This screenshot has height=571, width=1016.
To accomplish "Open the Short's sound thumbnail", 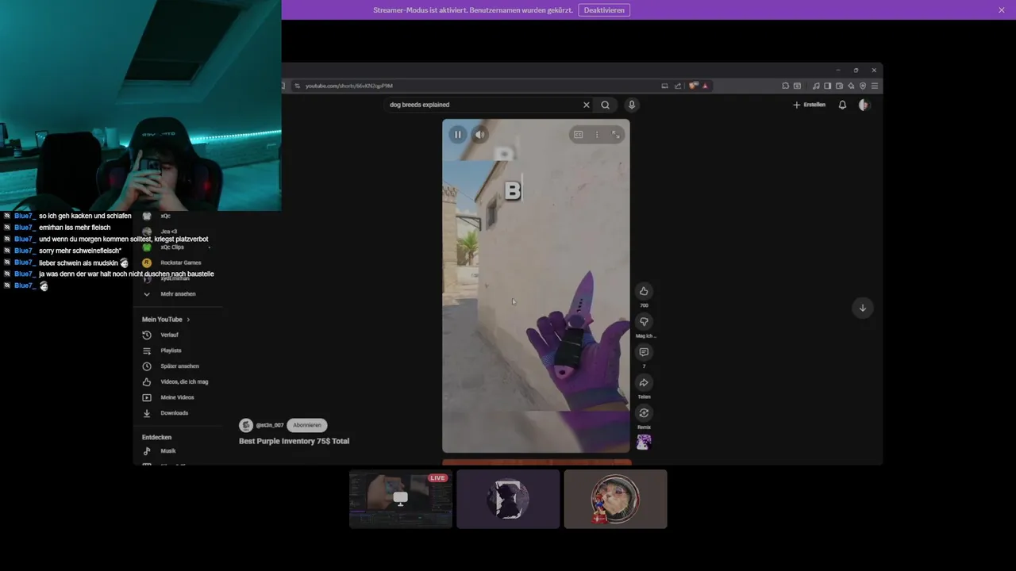I will (x=644, y=442).
